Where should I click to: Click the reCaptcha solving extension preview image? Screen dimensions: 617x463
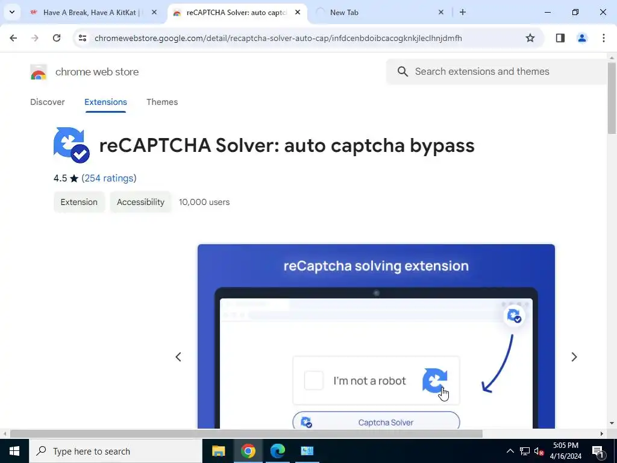[376, 336]
